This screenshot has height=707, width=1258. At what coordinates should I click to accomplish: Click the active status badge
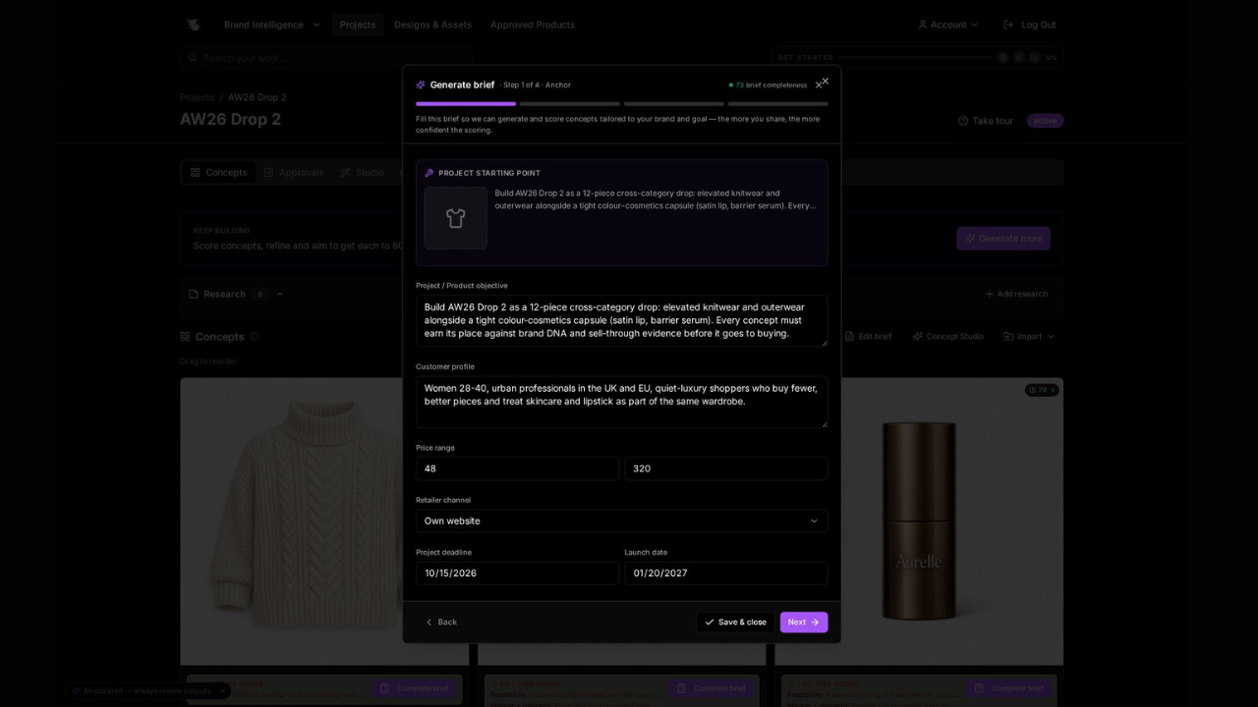coord(1045,121)
